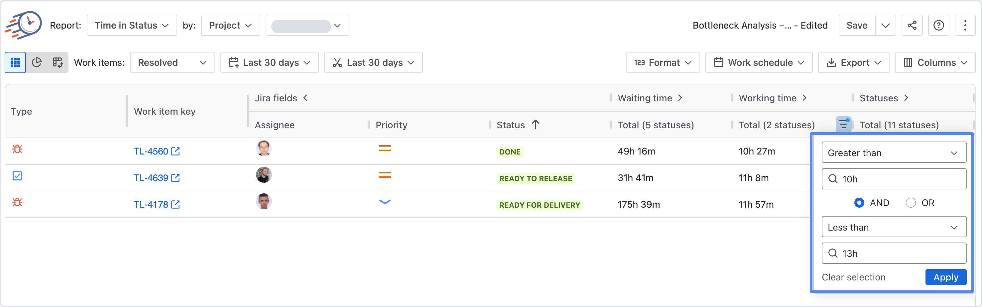Switch to pie chart view icon
This screenshot has width=982, height=307.
click(37, 62)
